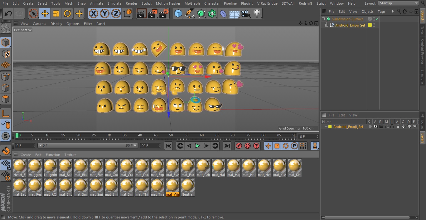Select Android_Emoji_Set in Objects manager

(350, 25)
